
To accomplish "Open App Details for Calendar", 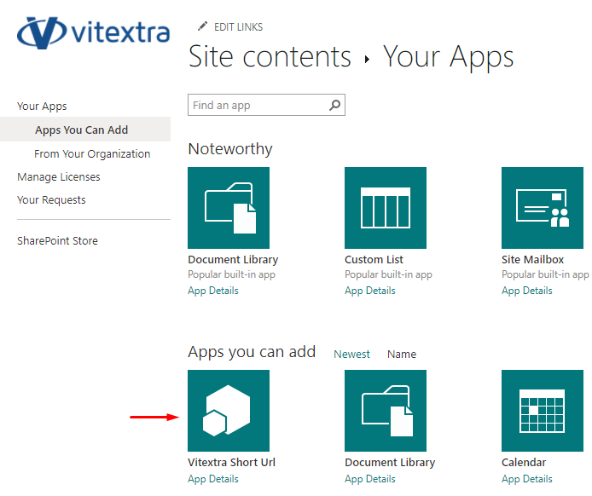I will tap(527, 479).
